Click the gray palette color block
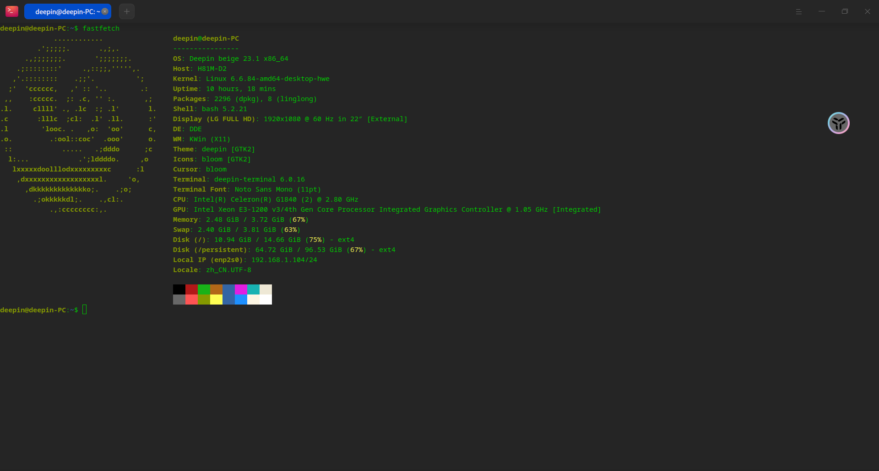Viewport: 879px width, 471px height. tap(179, 300)
